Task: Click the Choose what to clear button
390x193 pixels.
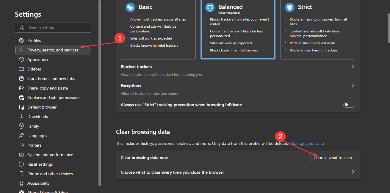Action: pyautogui.click(x=333, y=158)
